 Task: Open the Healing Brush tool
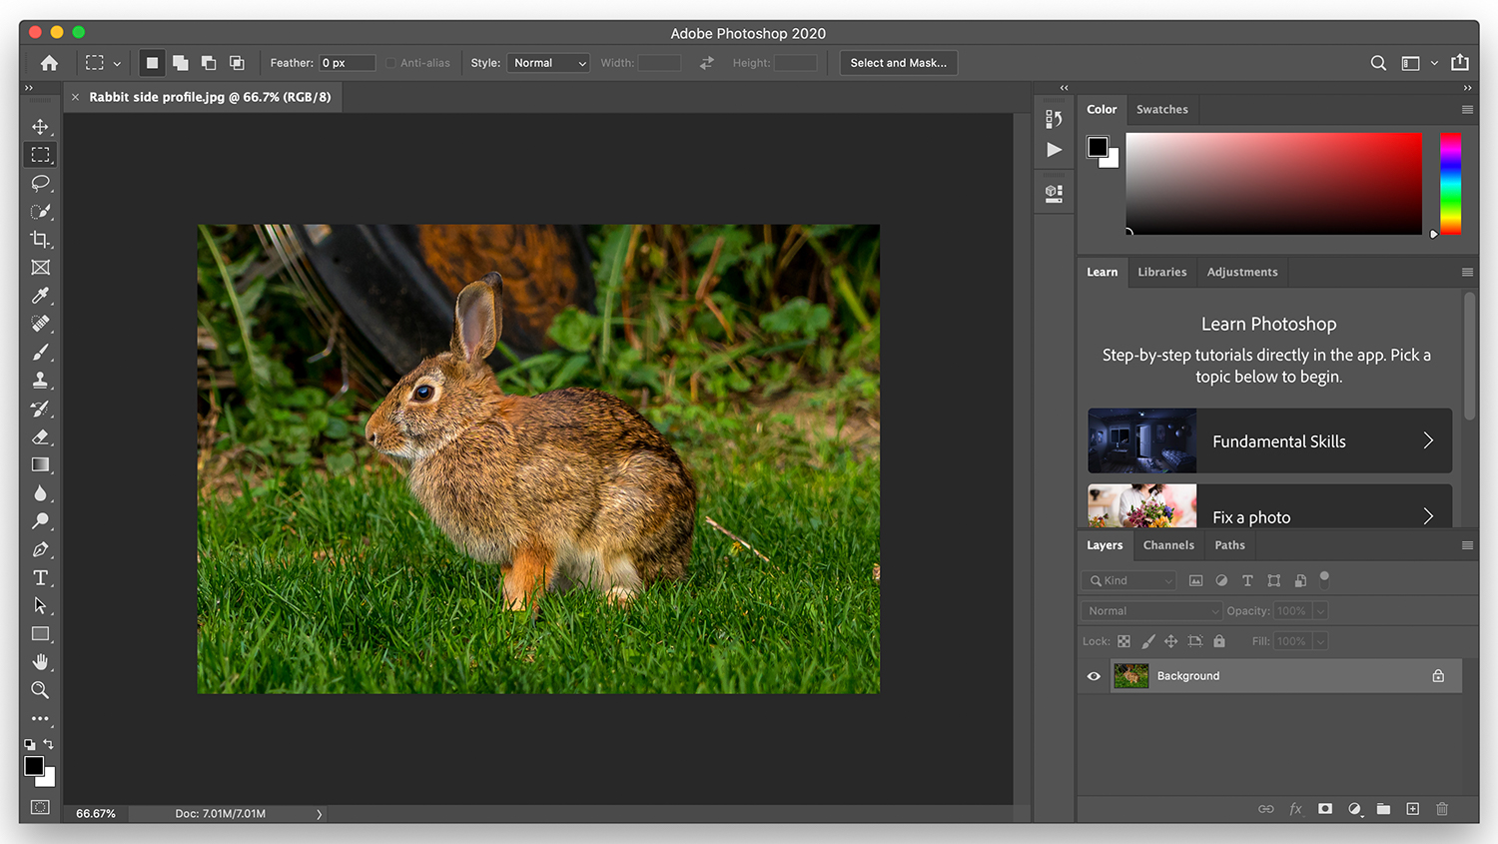click(x=41, y=324)
